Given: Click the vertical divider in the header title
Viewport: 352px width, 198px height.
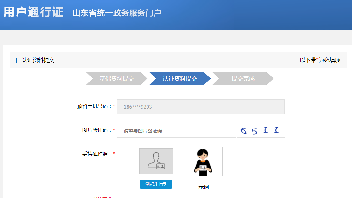Looking at the screenshot, I should point(68,12).
